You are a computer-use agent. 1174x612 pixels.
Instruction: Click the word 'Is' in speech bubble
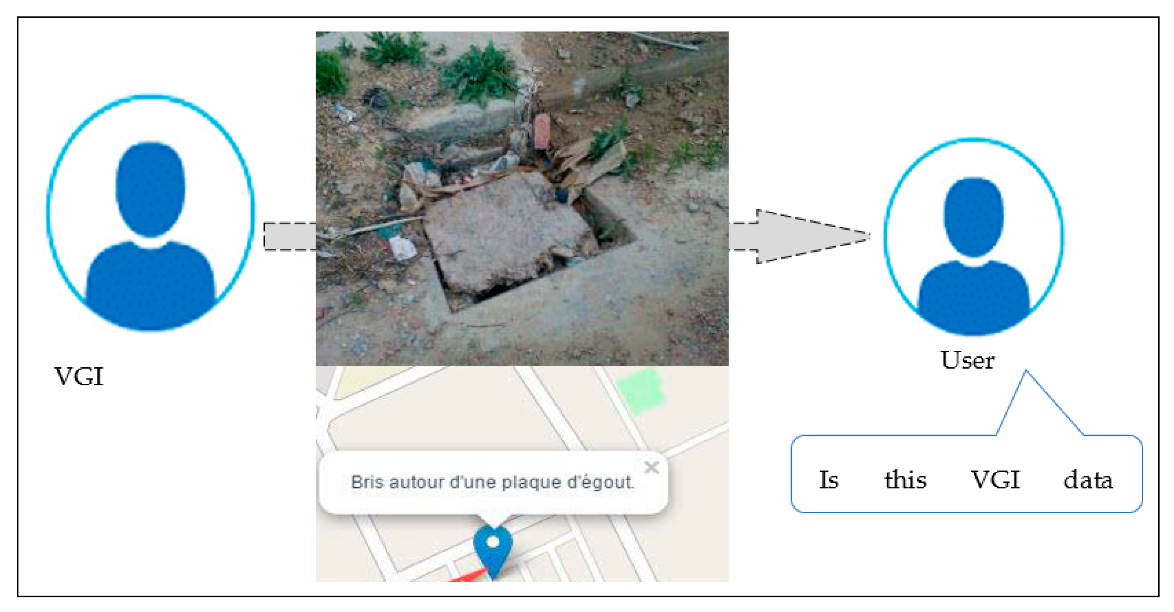tap(829, 480)
